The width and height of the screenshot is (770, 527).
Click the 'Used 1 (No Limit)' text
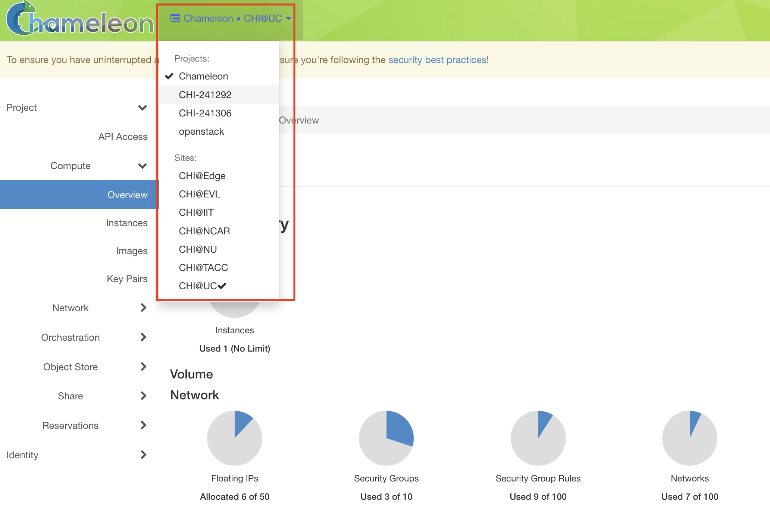(235, 349)
